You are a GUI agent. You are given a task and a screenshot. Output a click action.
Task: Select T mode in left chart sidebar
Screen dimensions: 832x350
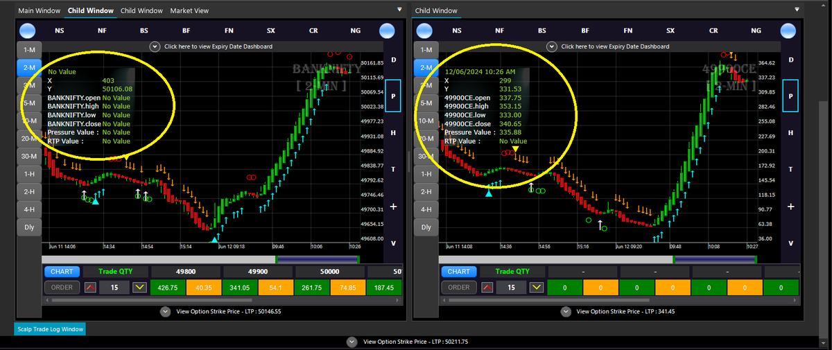(x=393, y=169)
